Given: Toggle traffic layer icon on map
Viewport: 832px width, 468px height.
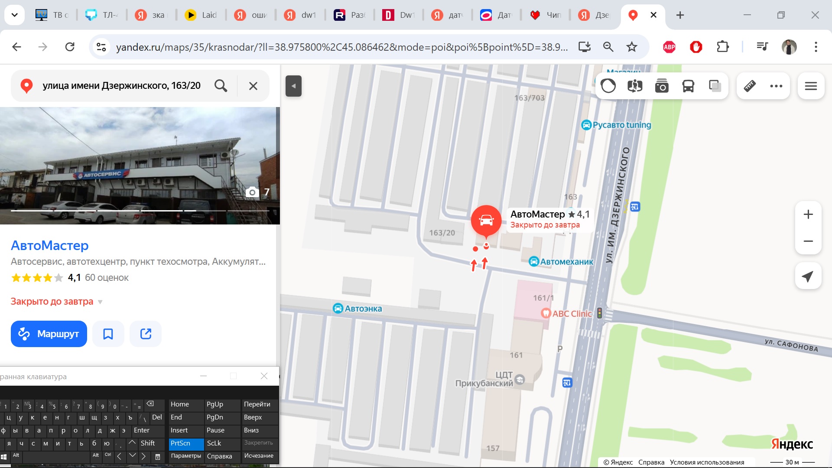Looking at the screenshot, I should (608, 86).
